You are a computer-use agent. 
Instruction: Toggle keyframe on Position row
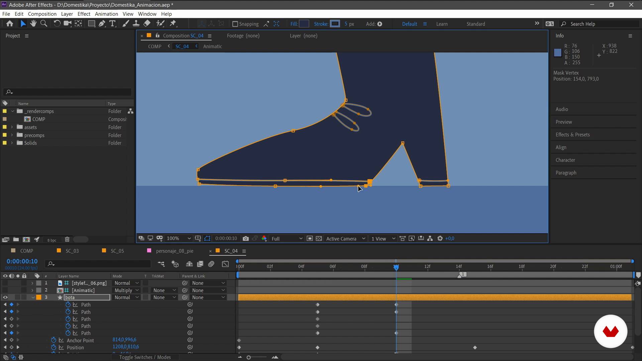coord(11,348)
